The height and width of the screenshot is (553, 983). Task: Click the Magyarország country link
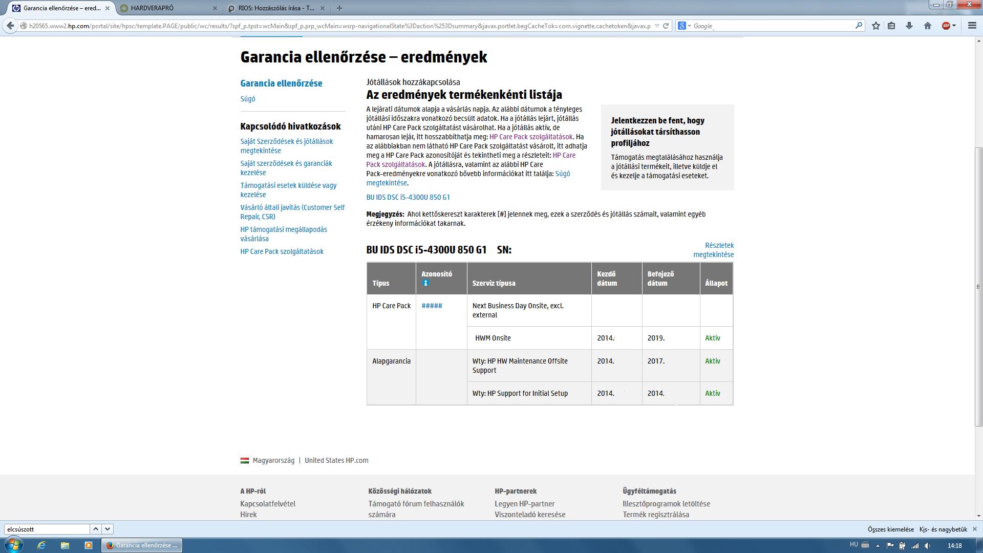click(273, 460)
